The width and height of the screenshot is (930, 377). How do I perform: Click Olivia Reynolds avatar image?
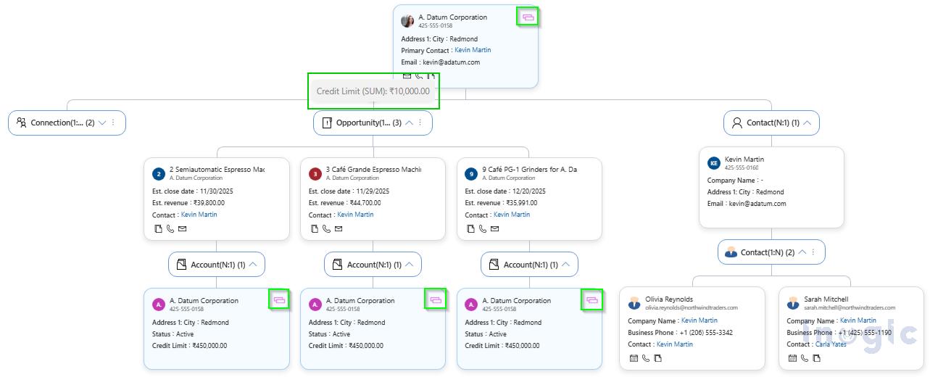coord(634,303)
